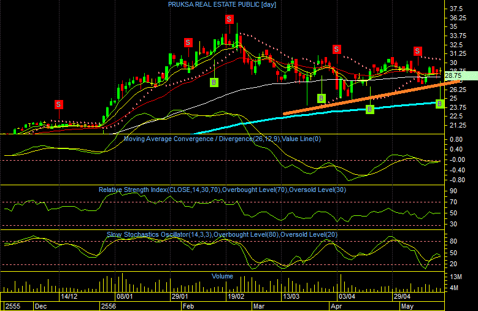Click the Volume panel label
Screen dimensions: 478x311
[222, 276]
